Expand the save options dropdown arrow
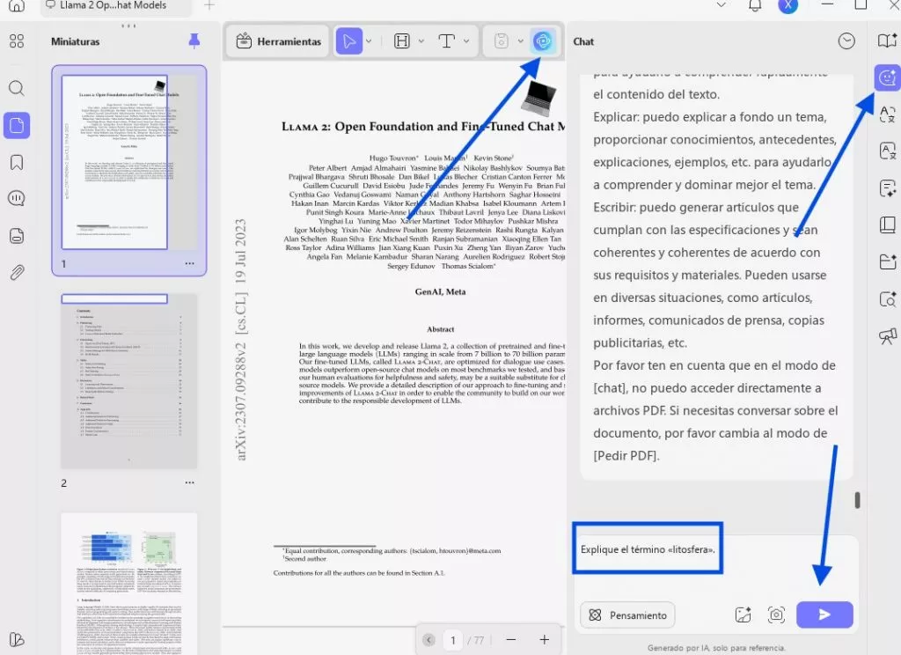901x655 pixels. [x=521, y=41]
